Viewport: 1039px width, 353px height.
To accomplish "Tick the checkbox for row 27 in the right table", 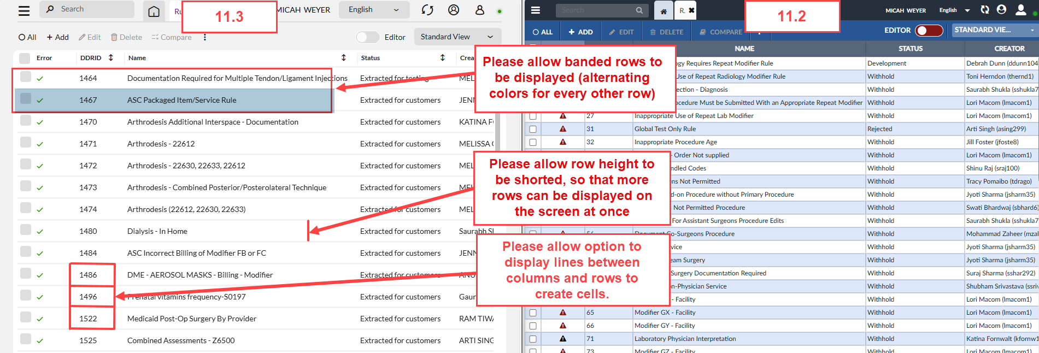I will tap(533, 116).
